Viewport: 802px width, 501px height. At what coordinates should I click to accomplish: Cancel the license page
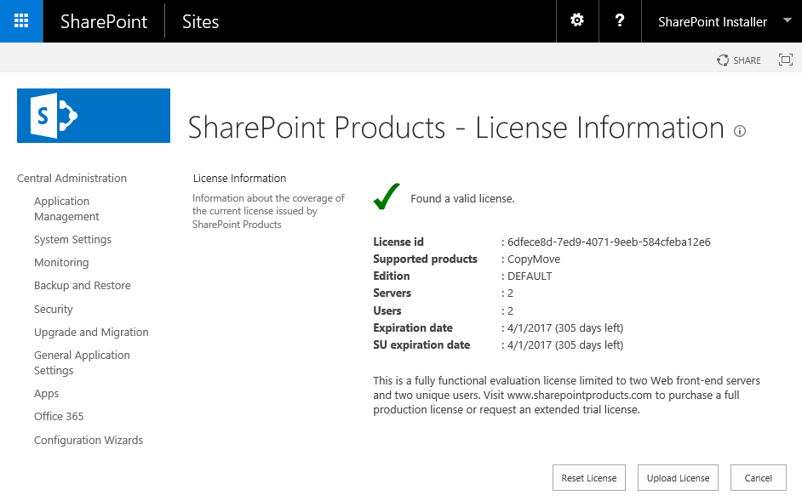(758, 477)
